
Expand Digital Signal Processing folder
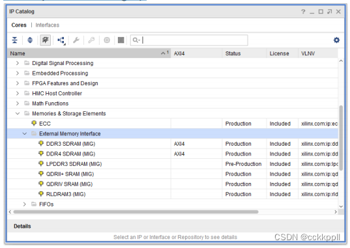(18, 63)
